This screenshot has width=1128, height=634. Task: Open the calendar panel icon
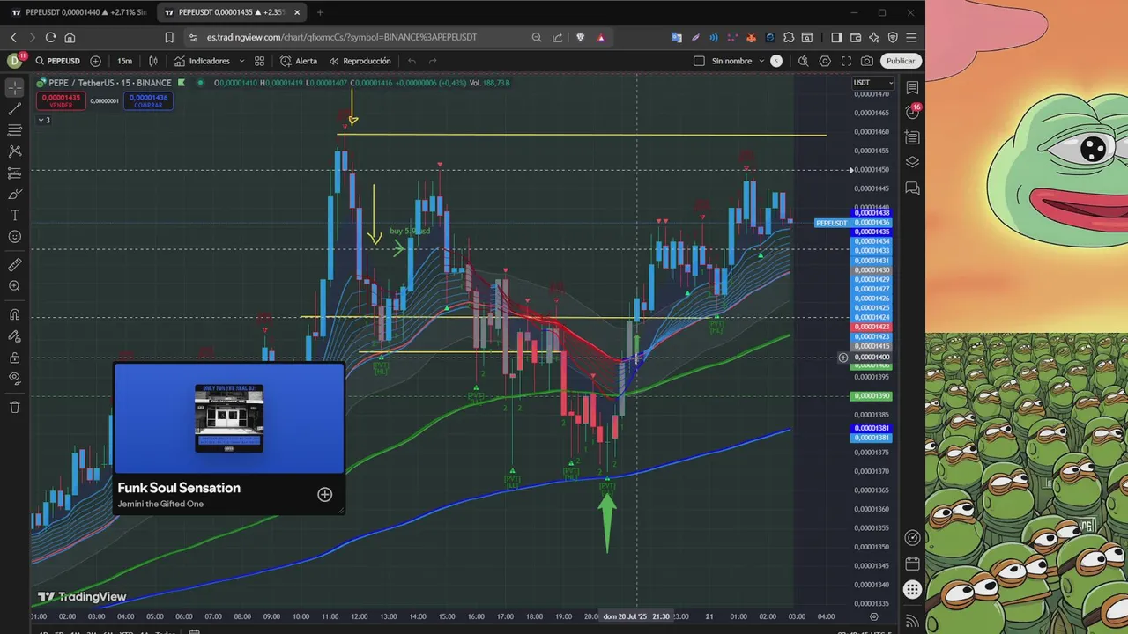pyautogui.click(x=912, y=564)
